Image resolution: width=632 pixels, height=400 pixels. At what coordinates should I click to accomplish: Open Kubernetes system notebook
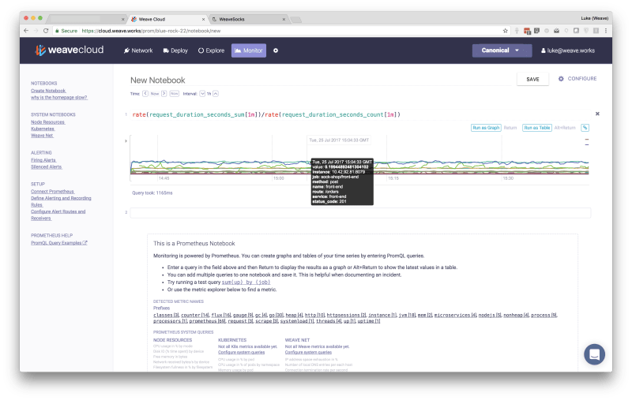pos(43,129)
